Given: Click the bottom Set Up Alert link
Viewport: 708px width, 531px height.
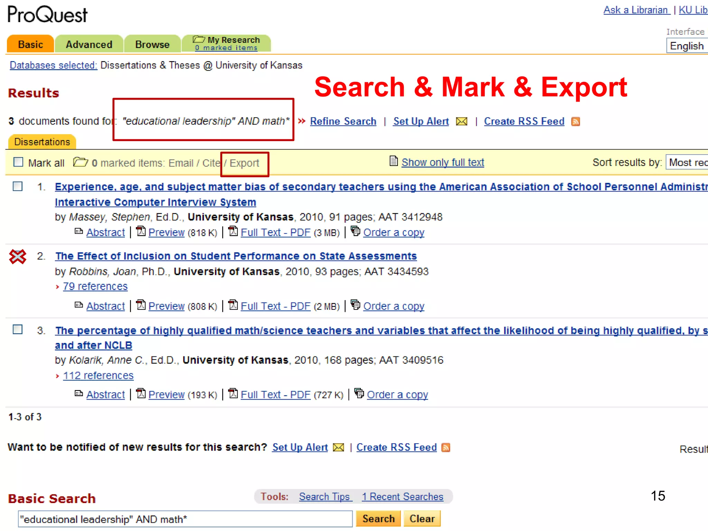Looking at the screenshot, I should [x=300, y=447].
